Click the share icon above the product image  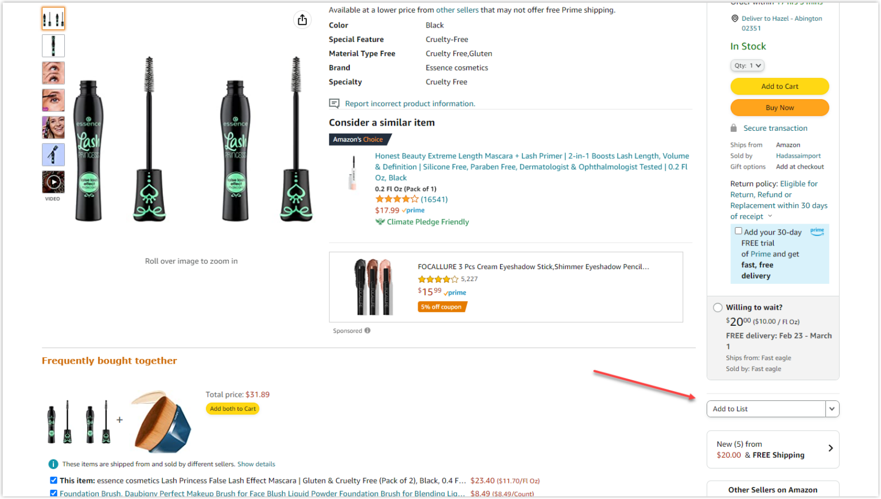[x=302, y=20]
